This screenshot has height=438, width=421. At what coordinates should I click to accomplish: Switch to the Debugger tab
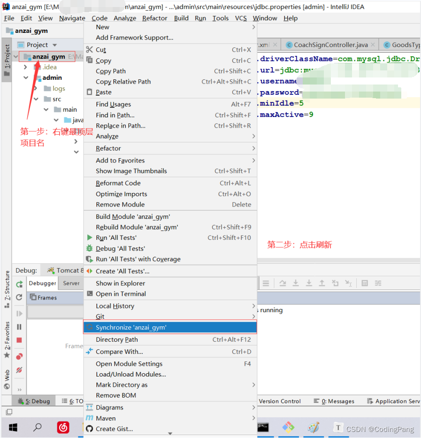[x=42, y=283]
